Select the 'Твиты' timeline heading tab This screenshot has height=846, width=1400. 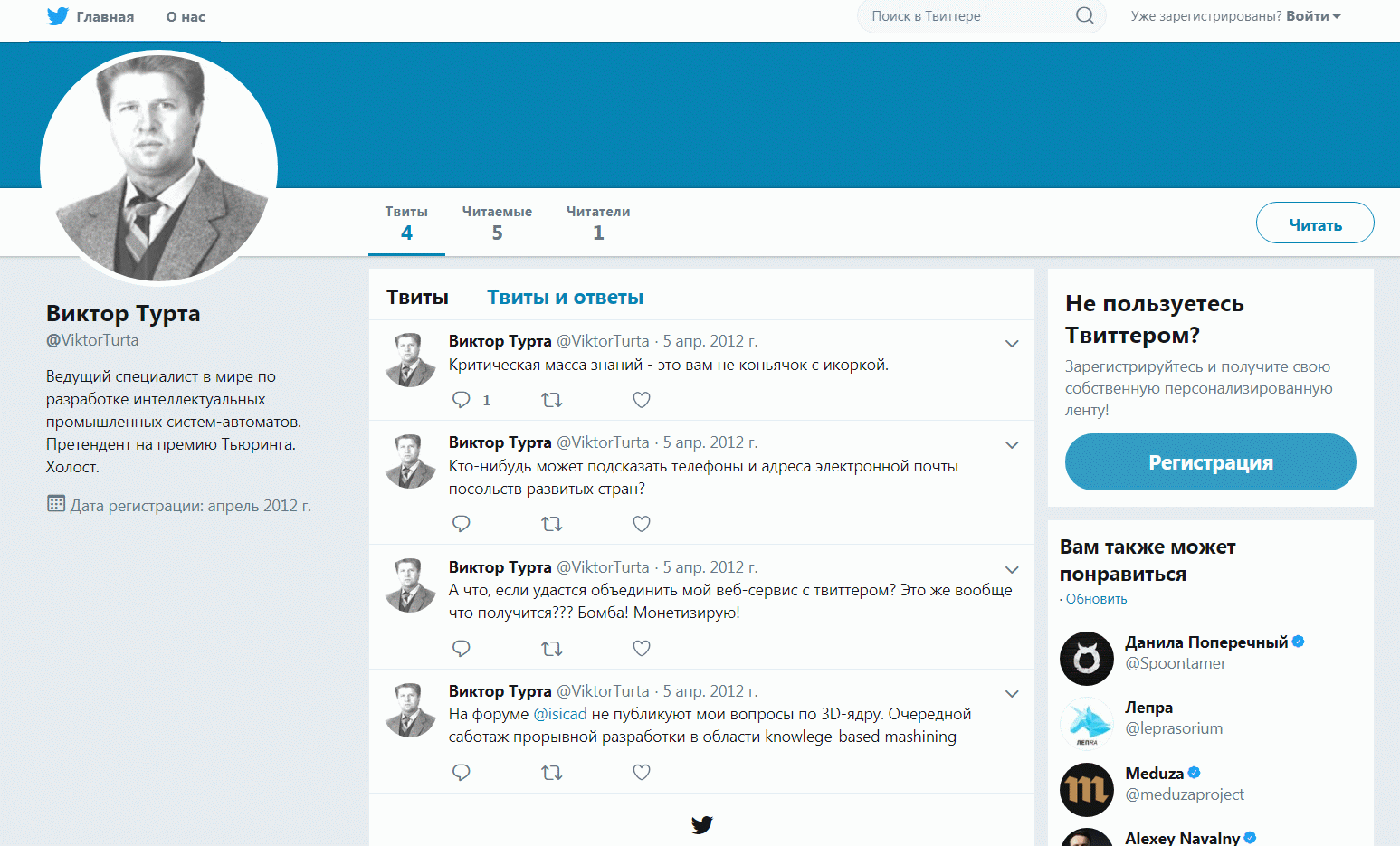tap(417, 298)
